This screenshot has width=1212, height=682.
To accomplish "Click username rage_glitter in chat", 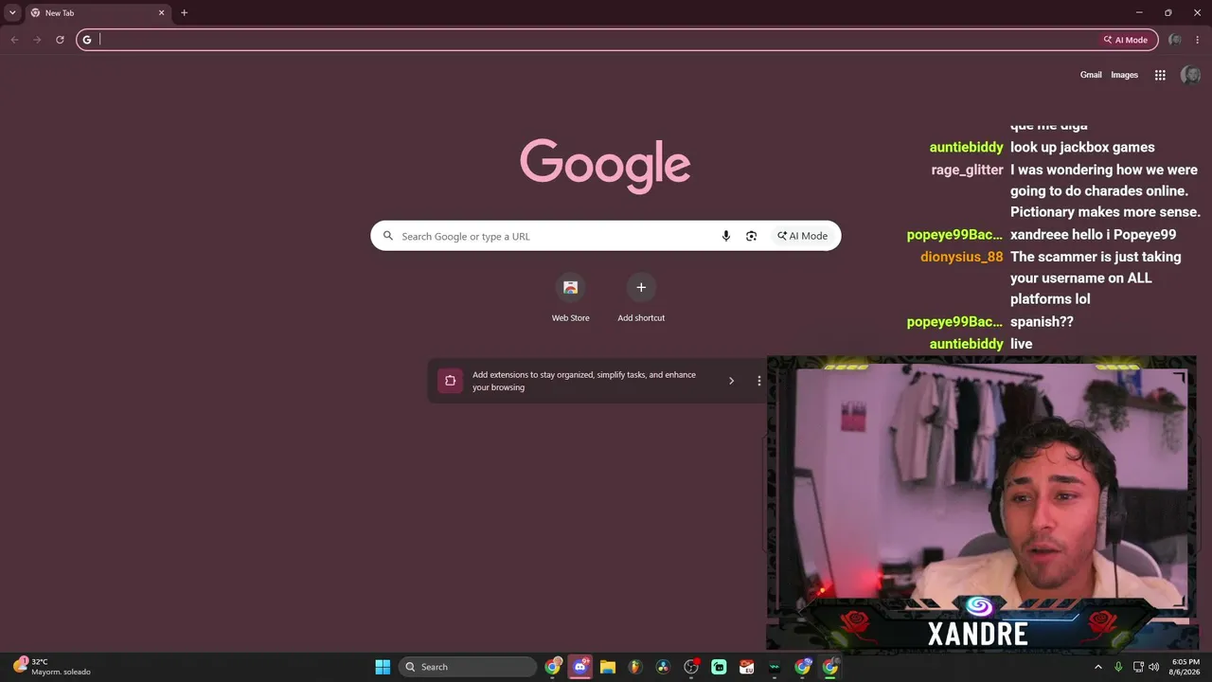I will [967, 170].
